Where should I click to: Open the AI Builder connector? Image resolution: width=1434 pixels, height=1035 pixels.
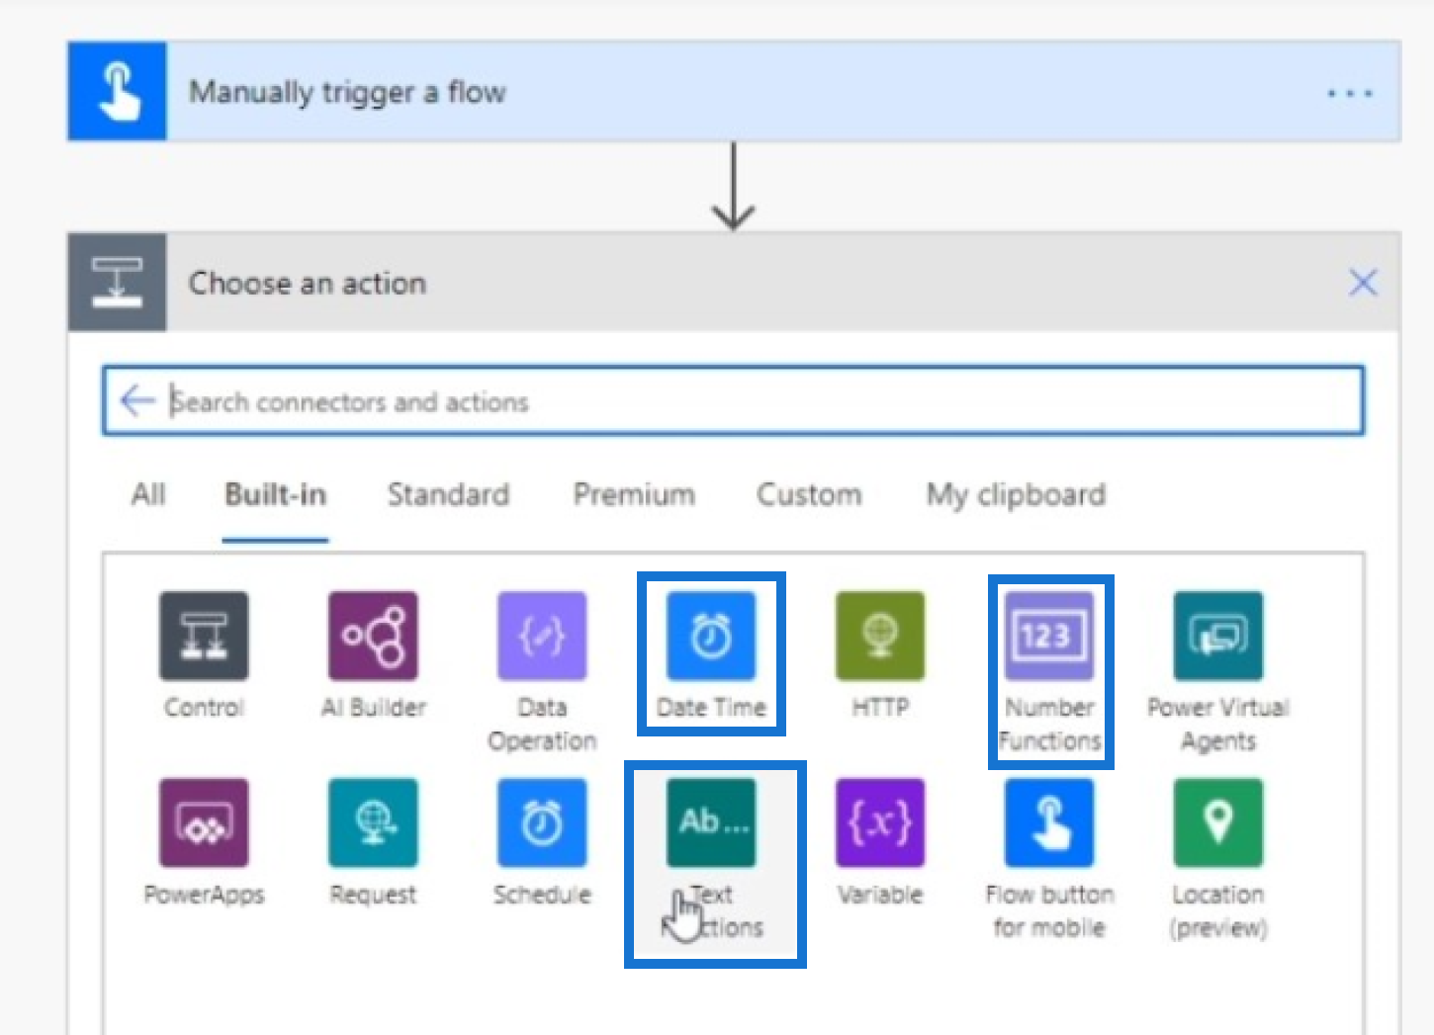(x=373, y=636)
